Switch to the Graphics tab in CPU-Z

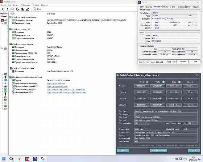181,7
